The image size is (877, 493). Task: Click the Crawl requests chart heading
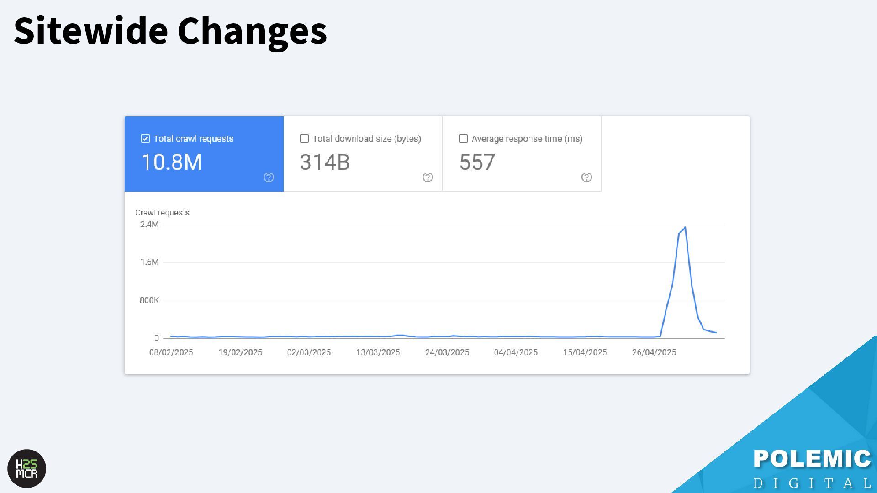pyautogui.click(x=162, y=213)
